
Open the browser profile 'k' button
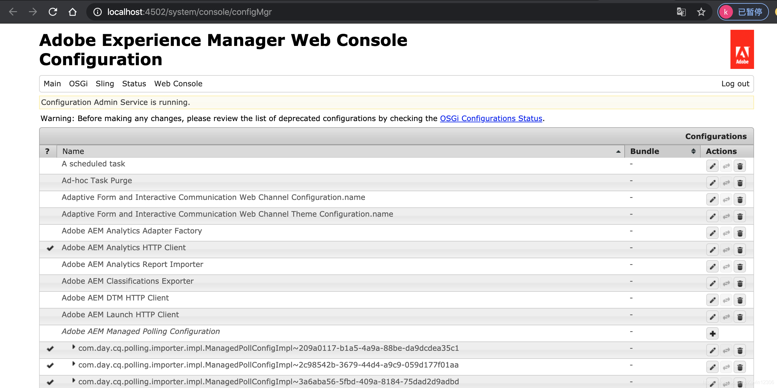point(743,12)
